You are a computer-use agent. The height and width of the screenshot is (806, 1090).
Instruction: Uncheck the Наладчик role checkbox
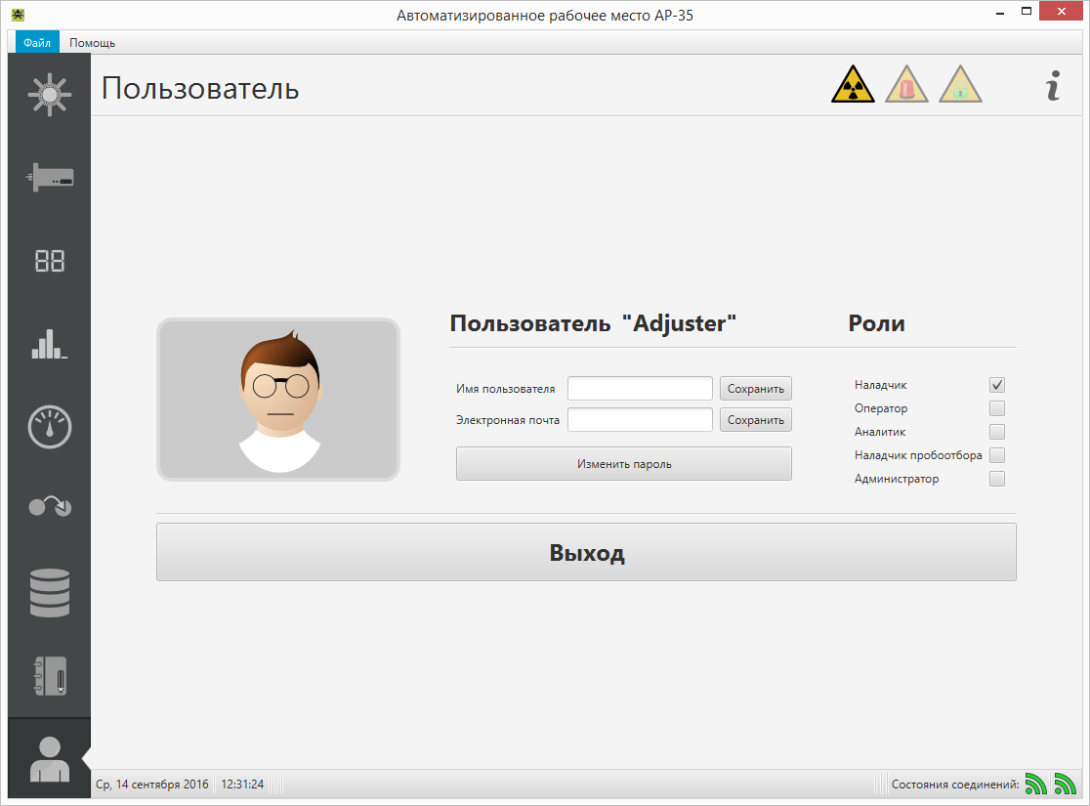point(997,385)
